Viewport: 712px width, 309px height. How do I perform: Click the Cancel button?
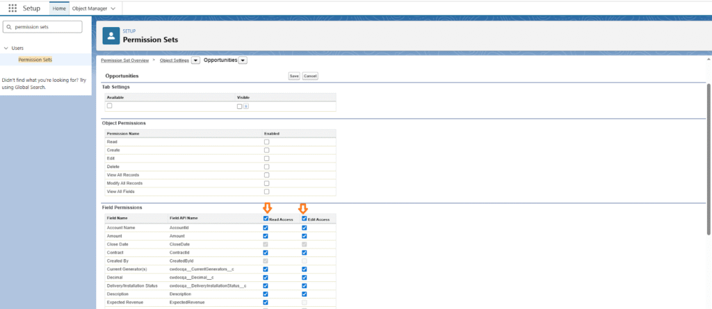(x=310, y=76)
